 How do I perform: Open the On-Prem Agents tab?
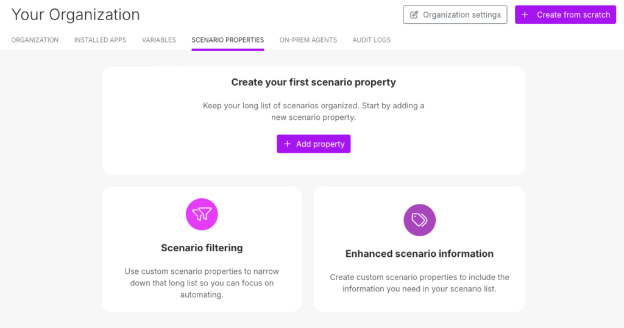pyautogui.click(x=308, y=40)
